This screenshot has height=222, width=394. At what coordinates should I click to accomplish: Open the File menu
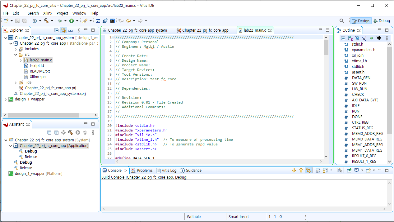click(6, 13)
